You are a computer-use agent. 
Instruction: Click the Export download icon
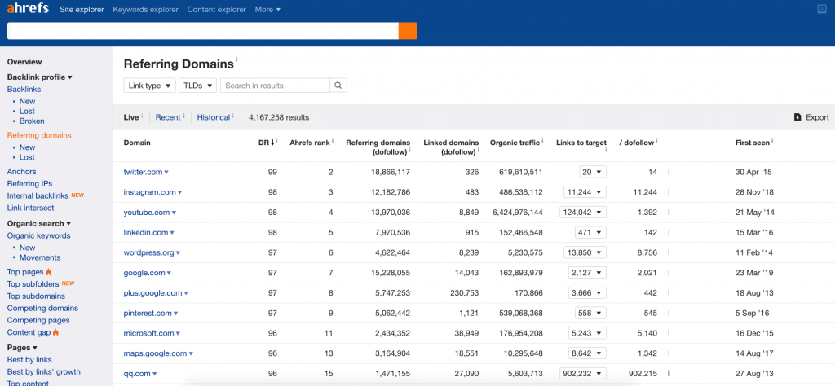point(797,117)
